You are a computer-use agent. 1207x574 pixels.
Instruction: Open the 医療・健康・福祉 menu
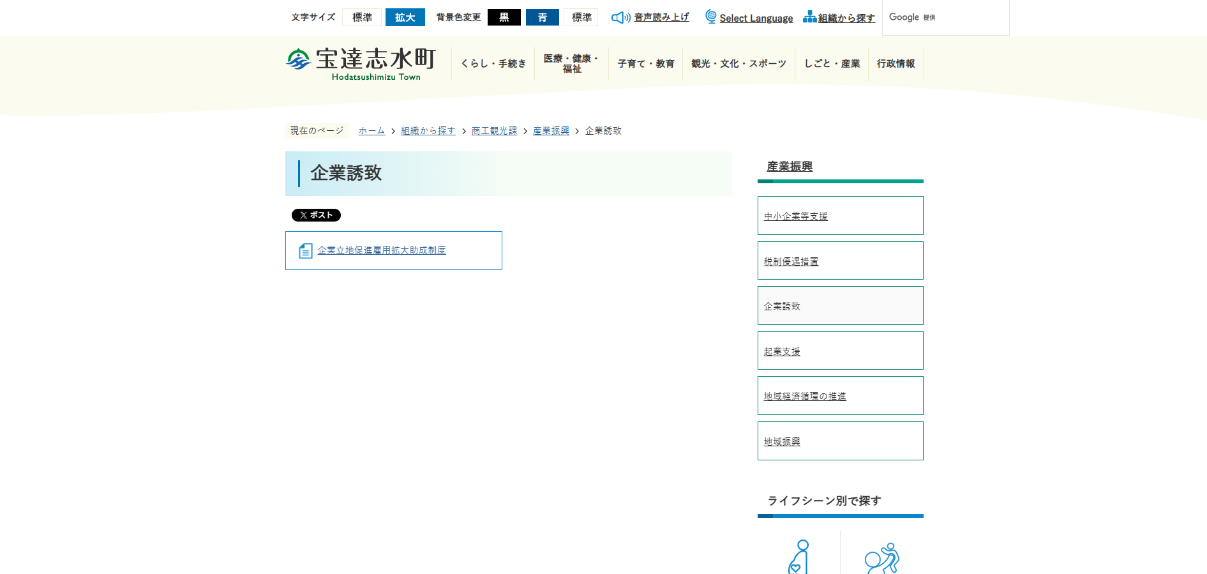click(x=572, y=64)
